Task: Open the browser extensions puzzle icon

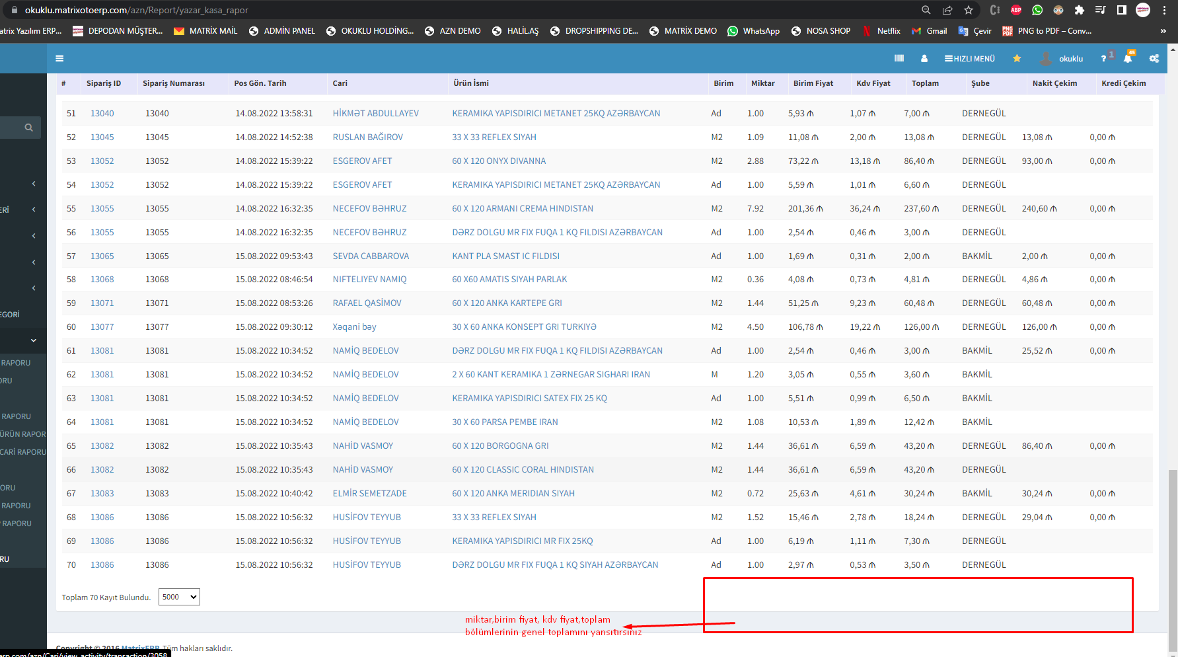Action: pyautogui.click(x=1079, y=10)
